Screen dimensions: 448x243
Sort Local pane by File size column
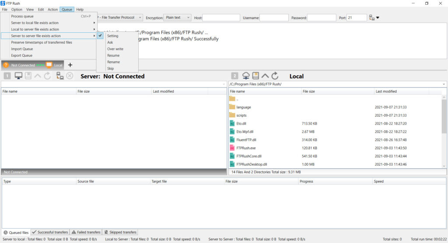click(338, 91)
